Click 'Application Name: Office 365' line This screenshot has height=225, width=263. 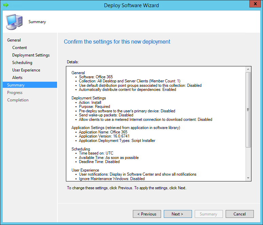(x=103, y=132)
